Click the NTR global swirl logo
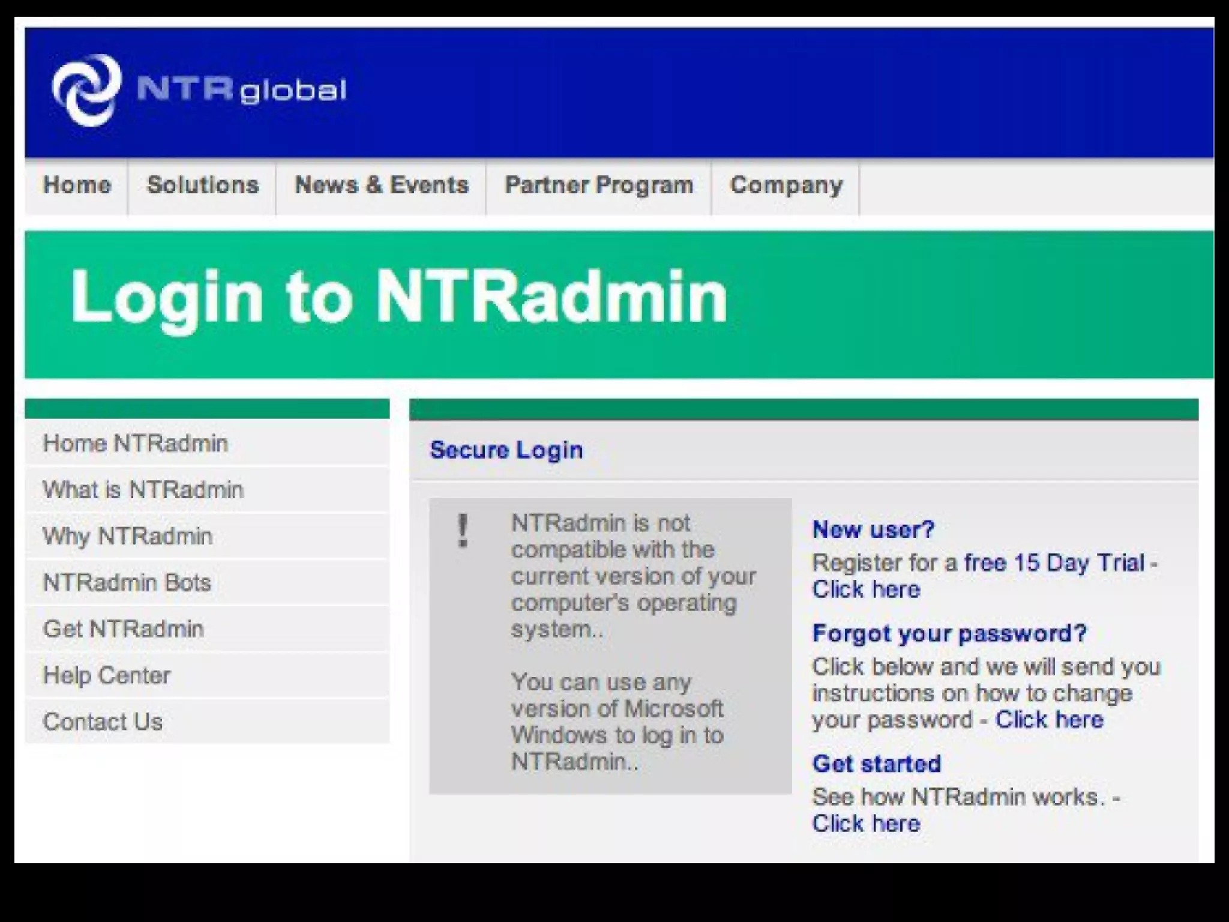This screenshot has width=1229, height=922. click(86, 91)
